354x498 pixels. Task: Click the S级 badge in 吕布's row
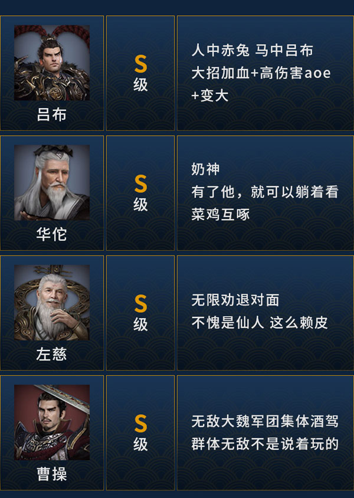140,73
